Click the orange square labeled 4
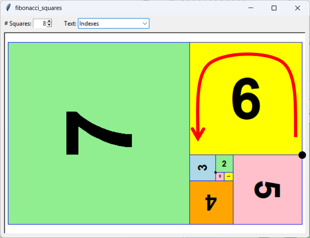The height and width of the screenshot is (238, 310). (211, 203)
